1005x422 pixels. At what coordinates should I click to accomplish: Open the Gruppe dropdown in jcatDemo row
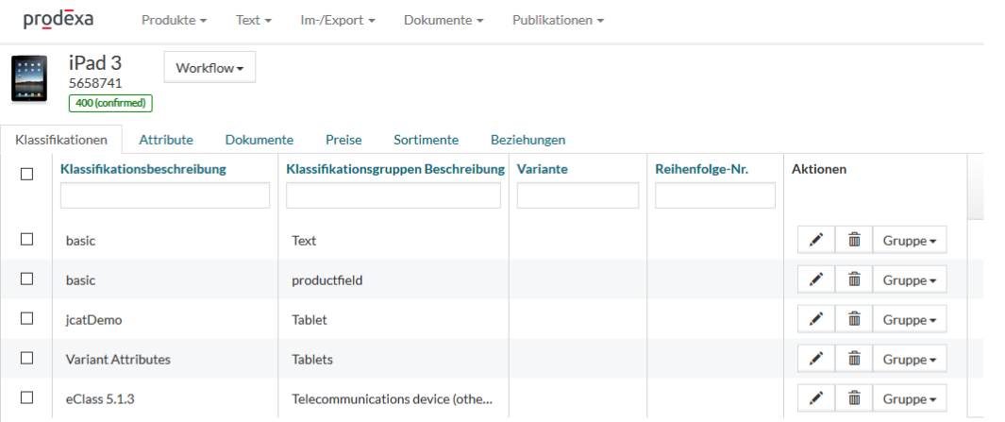(910, 319)
